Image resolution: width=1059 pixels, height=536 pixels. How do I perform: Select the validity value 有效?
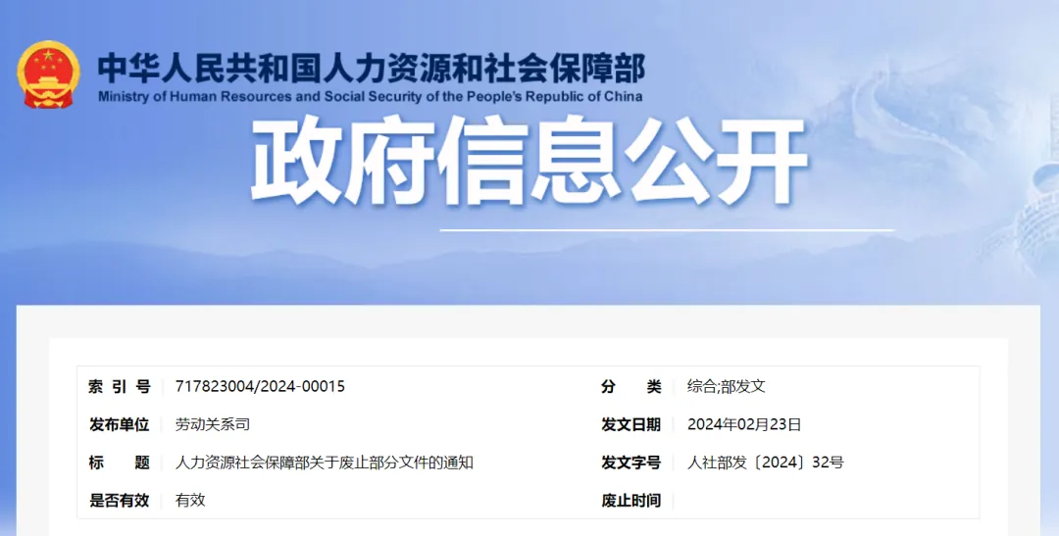point(190,500)
